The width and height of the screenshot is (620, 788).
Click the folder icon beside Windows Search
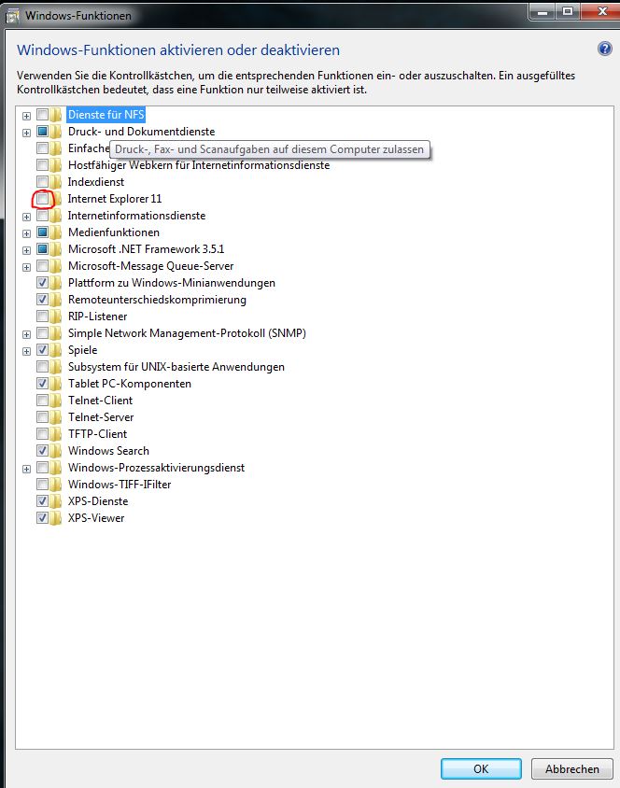pyautogui.click(x=56, y=451)
